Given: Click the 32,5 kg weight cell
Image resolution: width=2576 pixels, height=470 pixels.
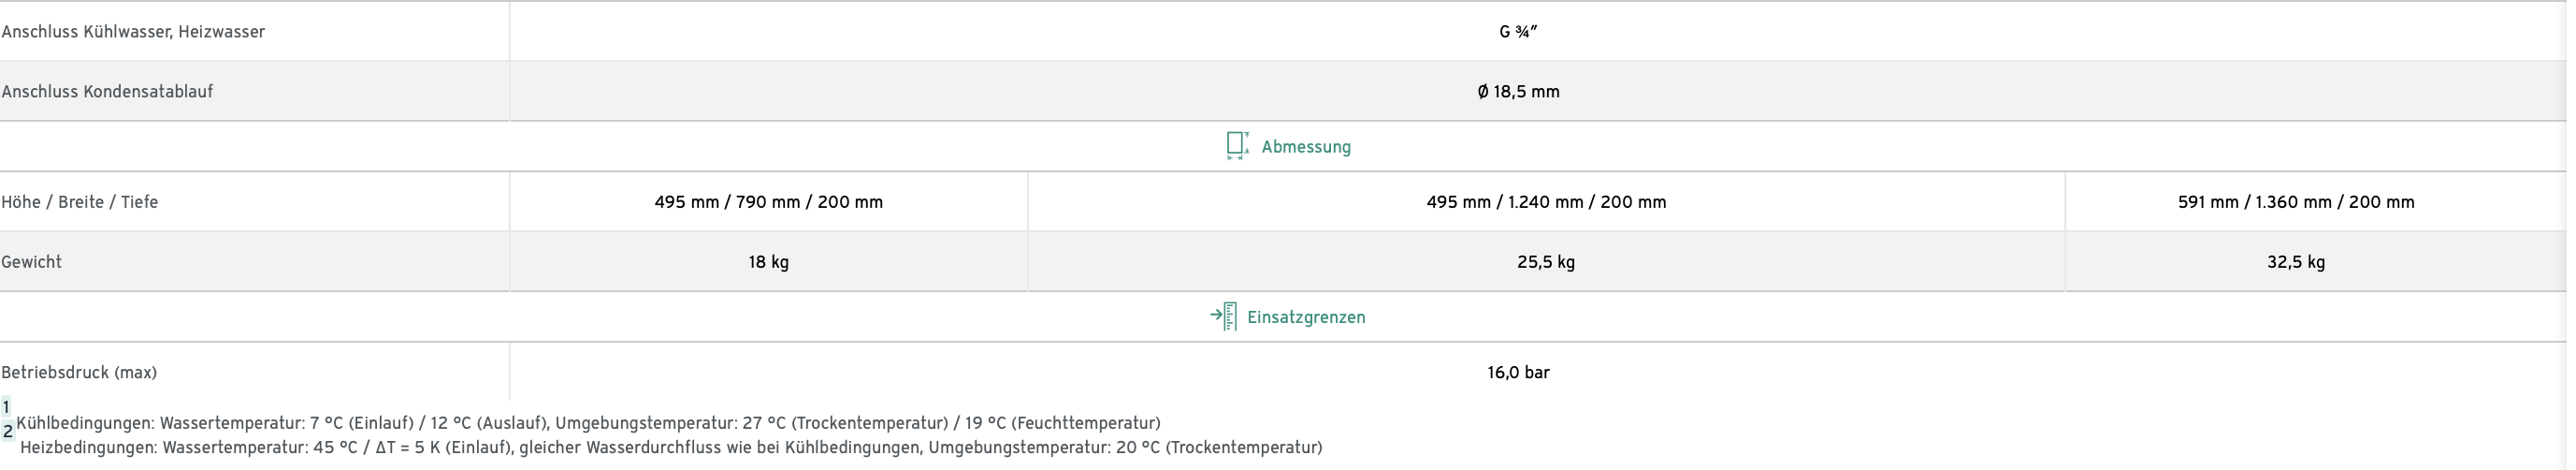Looking at the screenshot, I should click(2296, 262).
